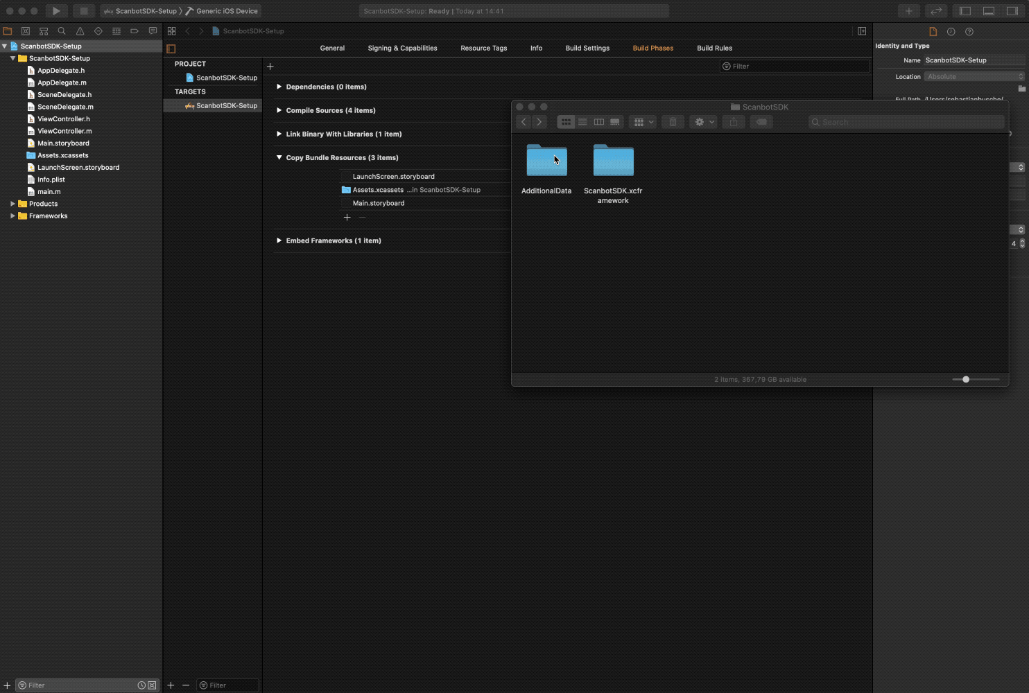Image resolution: width=1029 pixels, height=693 pixels.
Task: Click the File inspector icon in right panel
Action: (x=933, y=30)
